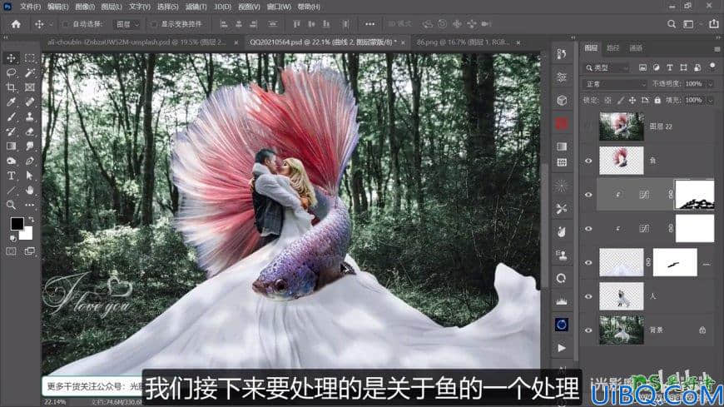Select the Clone Stamp tool

(x=30, y=117)
